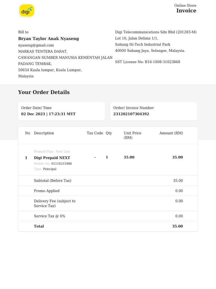The height and width of the screenshot is (289, 216).
Task: Click the Promo Applied row label
Action: [47, 191]
